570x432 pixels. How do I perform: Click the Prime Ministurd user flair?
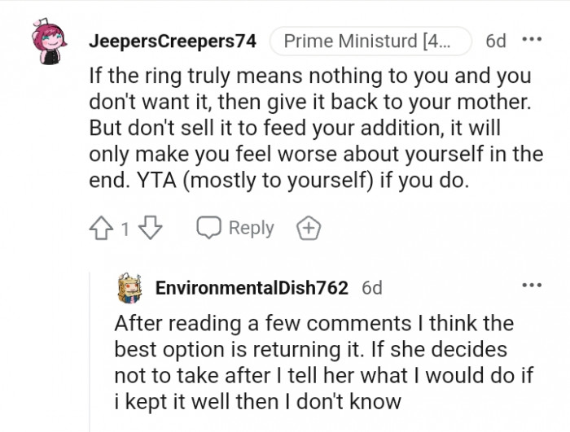370,41
